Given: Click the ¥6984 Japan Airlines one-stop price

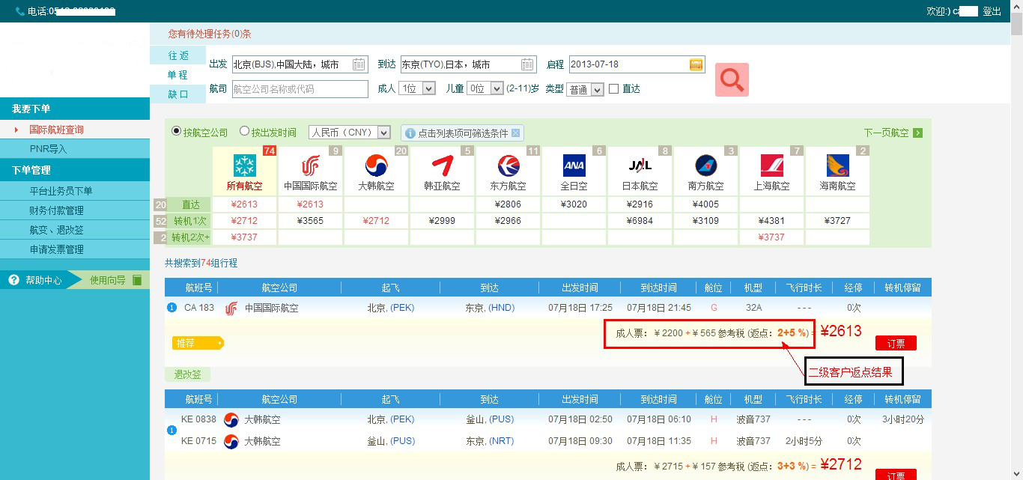Looking at the screenshot, I should [640, 221].
